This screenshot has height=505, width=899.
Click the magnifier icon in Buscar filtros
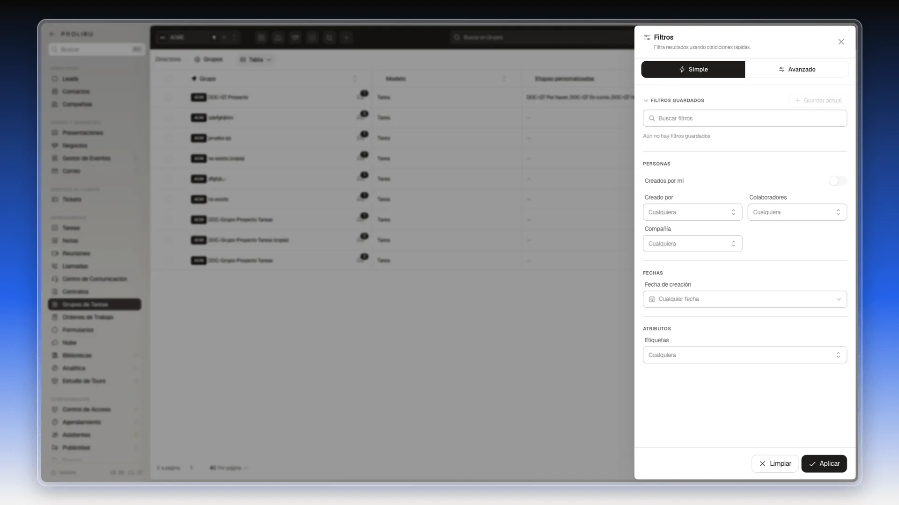[x=652, y=118]
